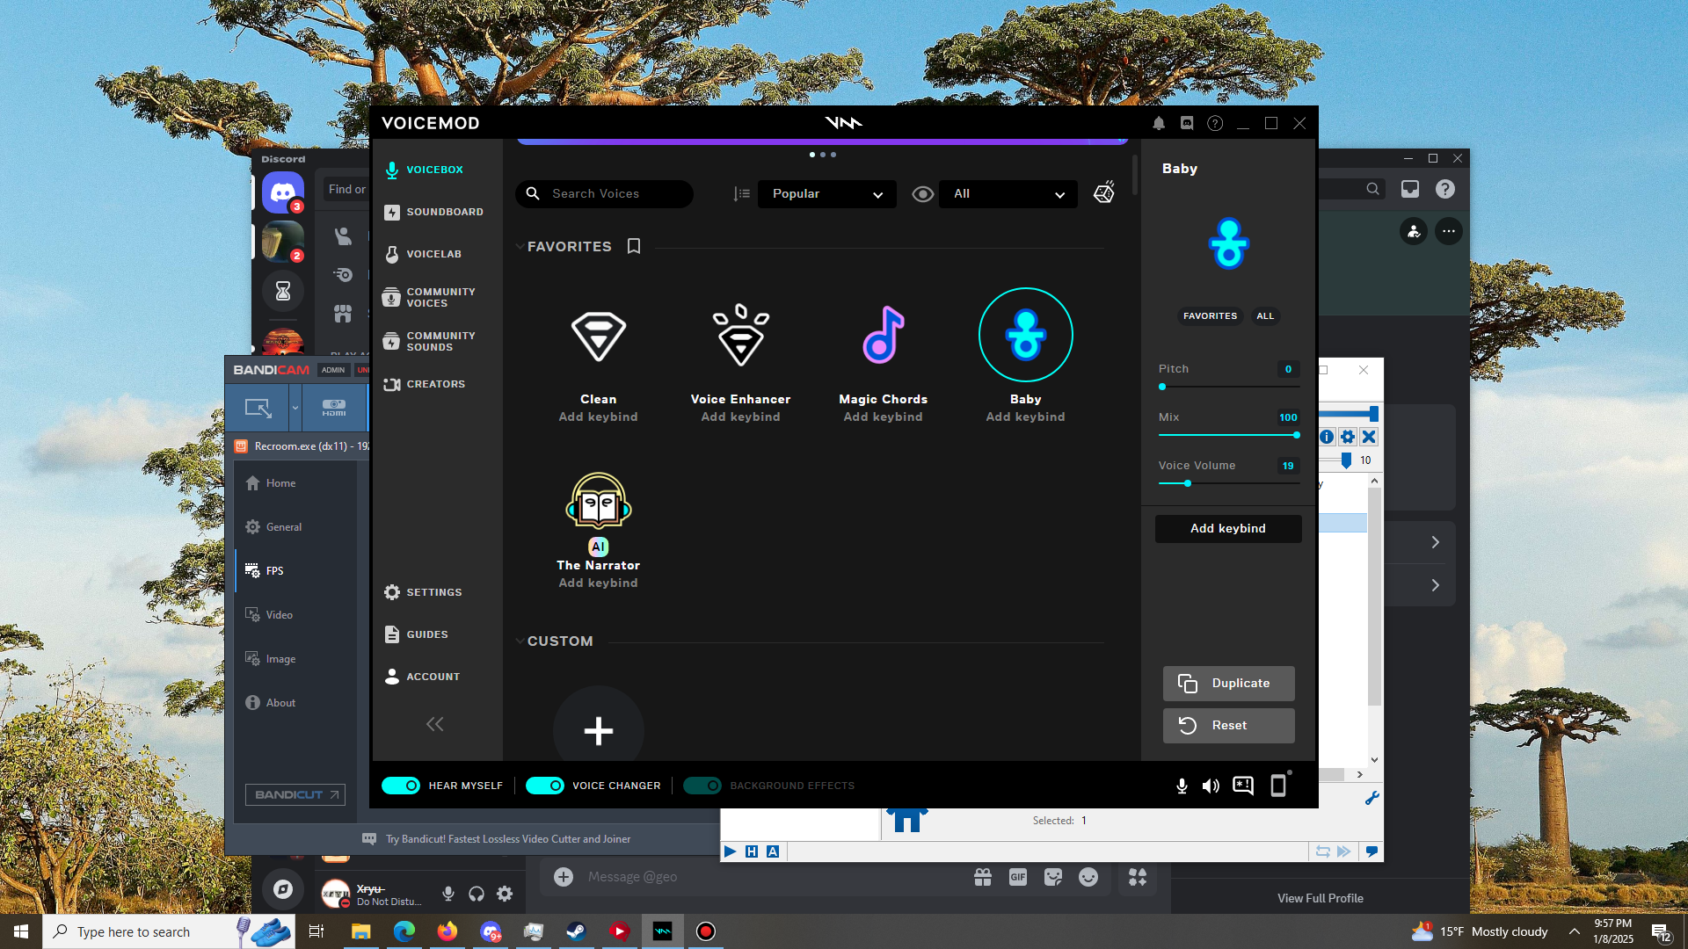Screen dimensions: 1688x949
Task: Enable Background Effects toggle
Action: 702,786
